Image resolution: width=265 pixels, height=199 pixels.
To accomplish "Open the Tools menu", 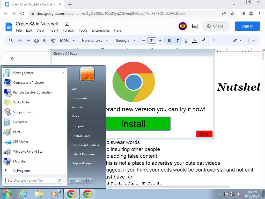I will (x=83, y=31).
